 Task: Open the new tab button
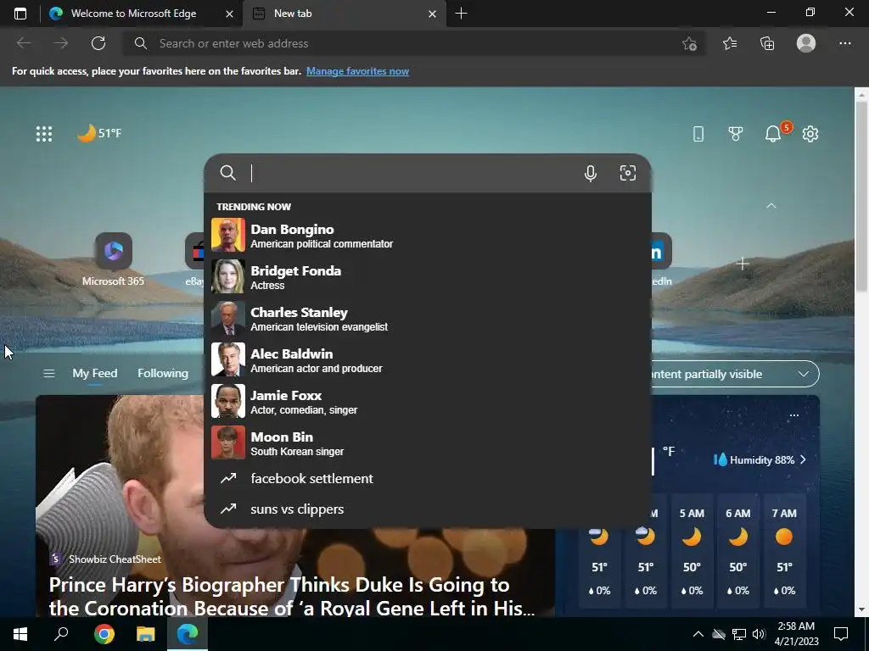461,14
